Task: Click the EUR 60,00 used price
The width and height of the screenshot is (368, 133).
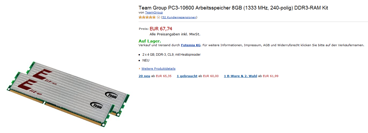Action: 211,76
